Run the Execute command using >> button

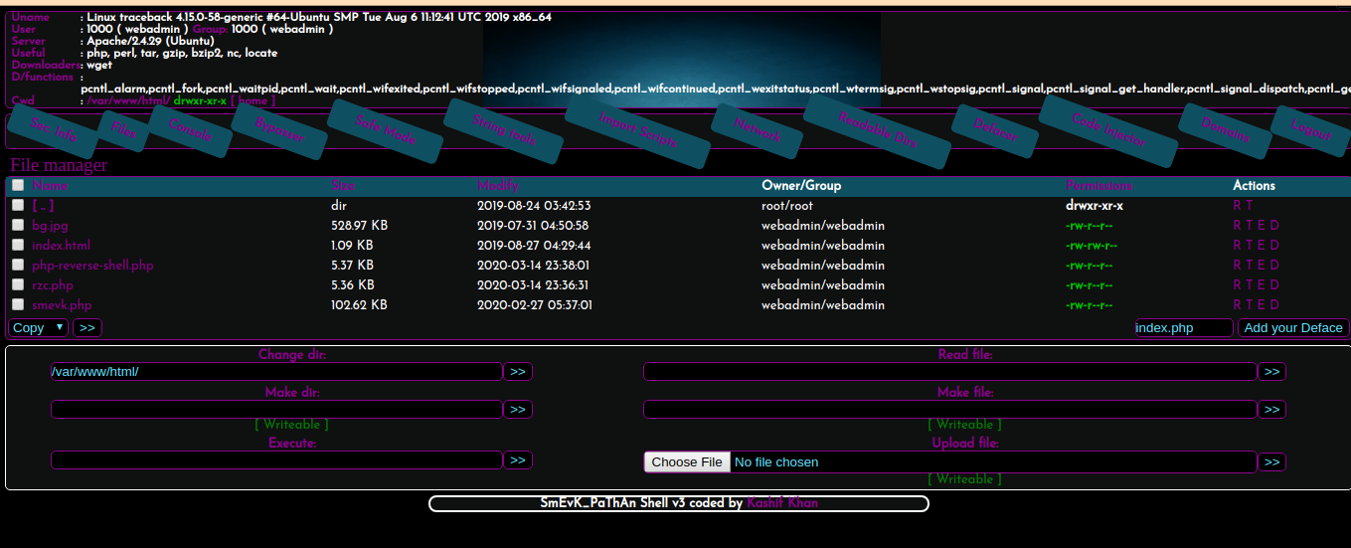518,460
